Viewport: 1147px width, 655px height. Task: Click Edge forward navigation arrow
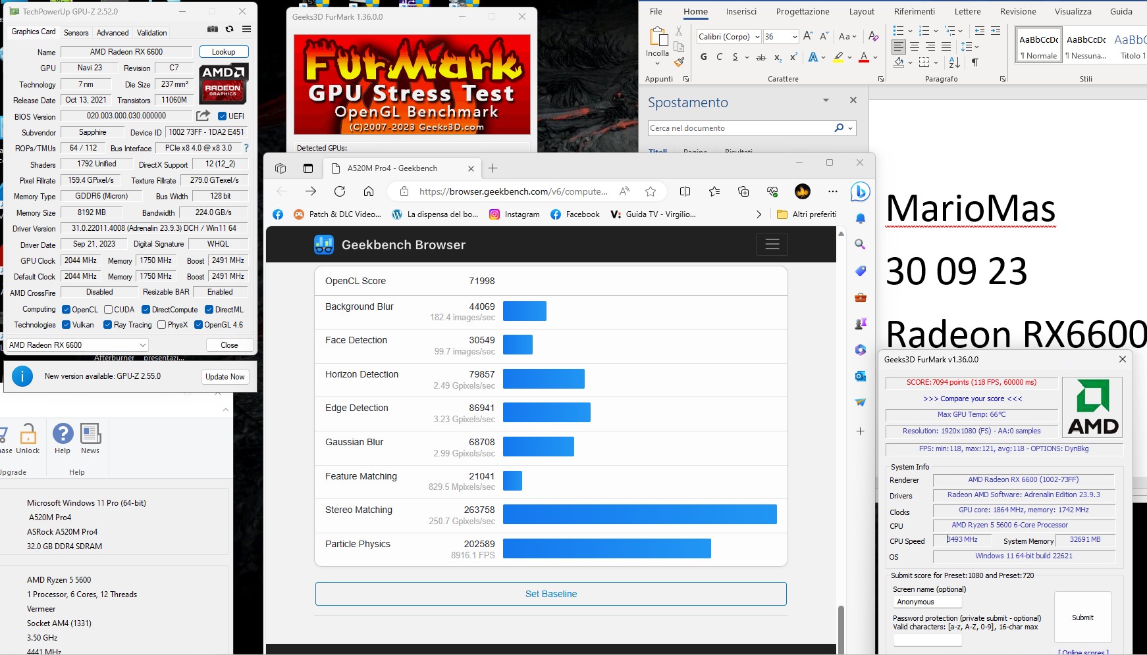pyautogui.click(x=311, y=191)
